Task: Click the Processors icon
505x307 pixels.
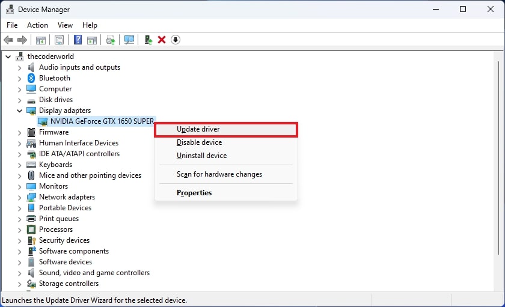Action: click(31, 229)
